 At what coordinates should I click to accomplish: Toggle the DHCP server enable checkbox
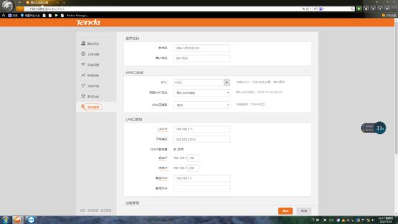pyautogui.click(x=175, y=149)
